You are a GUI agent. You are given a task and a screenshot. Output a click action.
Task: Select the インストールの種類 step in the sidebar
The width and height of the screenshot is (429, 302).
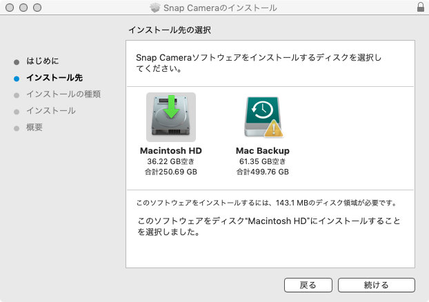63,94
